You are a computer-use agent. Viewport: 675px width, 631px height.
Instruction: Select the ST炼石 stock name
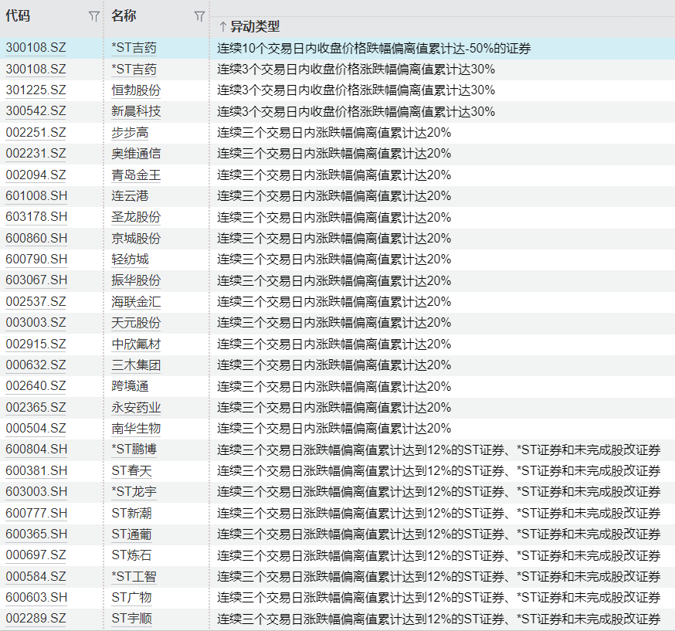pyautogui.click(x=132, y=555)
